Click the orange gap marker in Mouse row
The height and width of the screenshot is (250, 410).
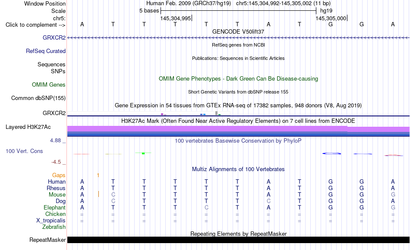click(98, 194)
